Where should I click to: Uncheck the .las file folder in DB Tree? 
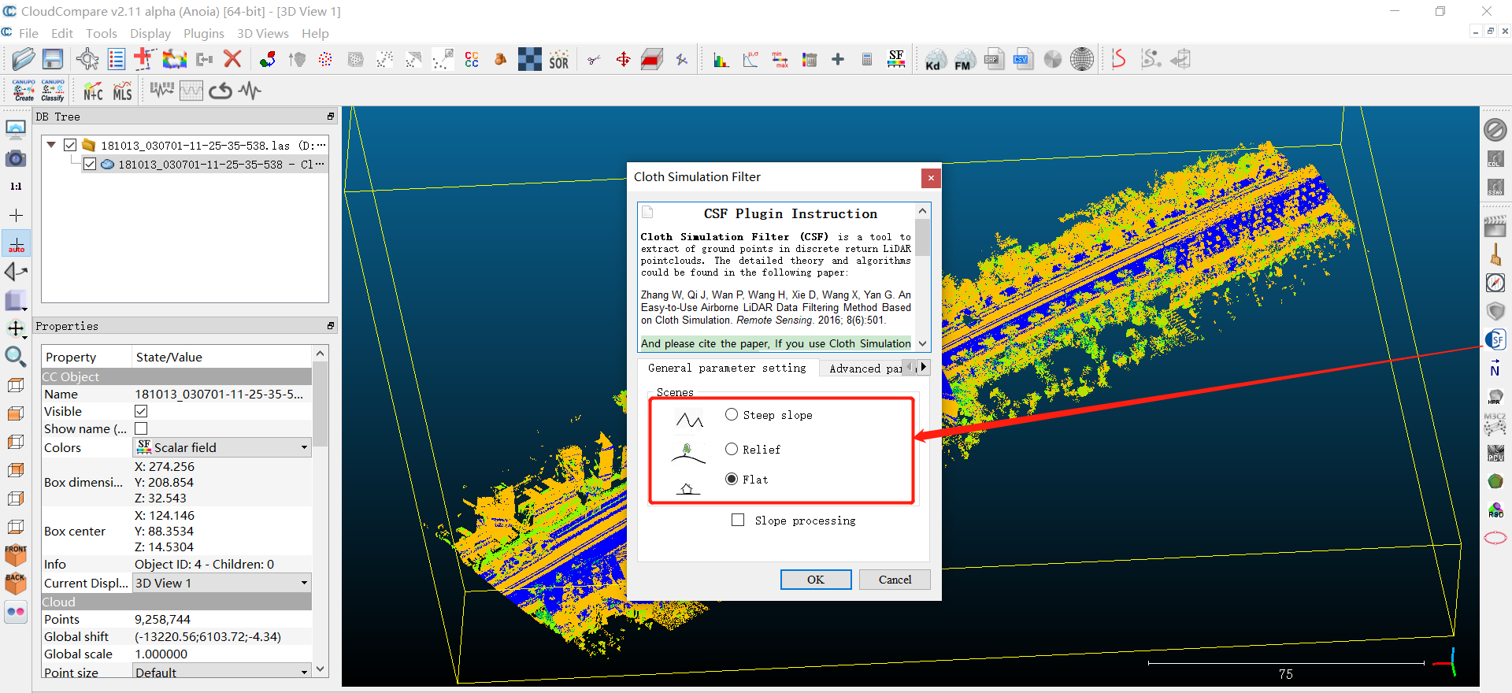click(70, 145)
